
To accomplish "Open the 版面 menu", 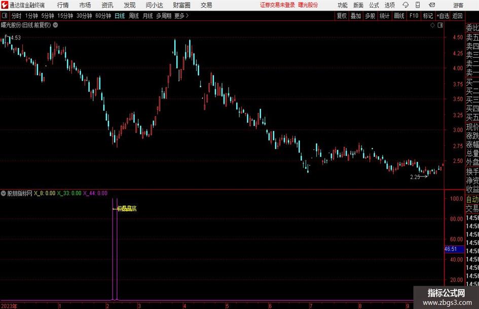I will (x=358, y=5).
